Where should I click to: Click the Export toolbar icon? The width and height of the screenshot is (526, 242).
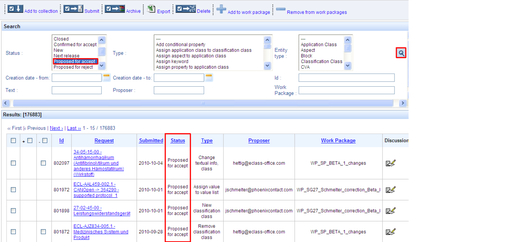click(151, 9)
